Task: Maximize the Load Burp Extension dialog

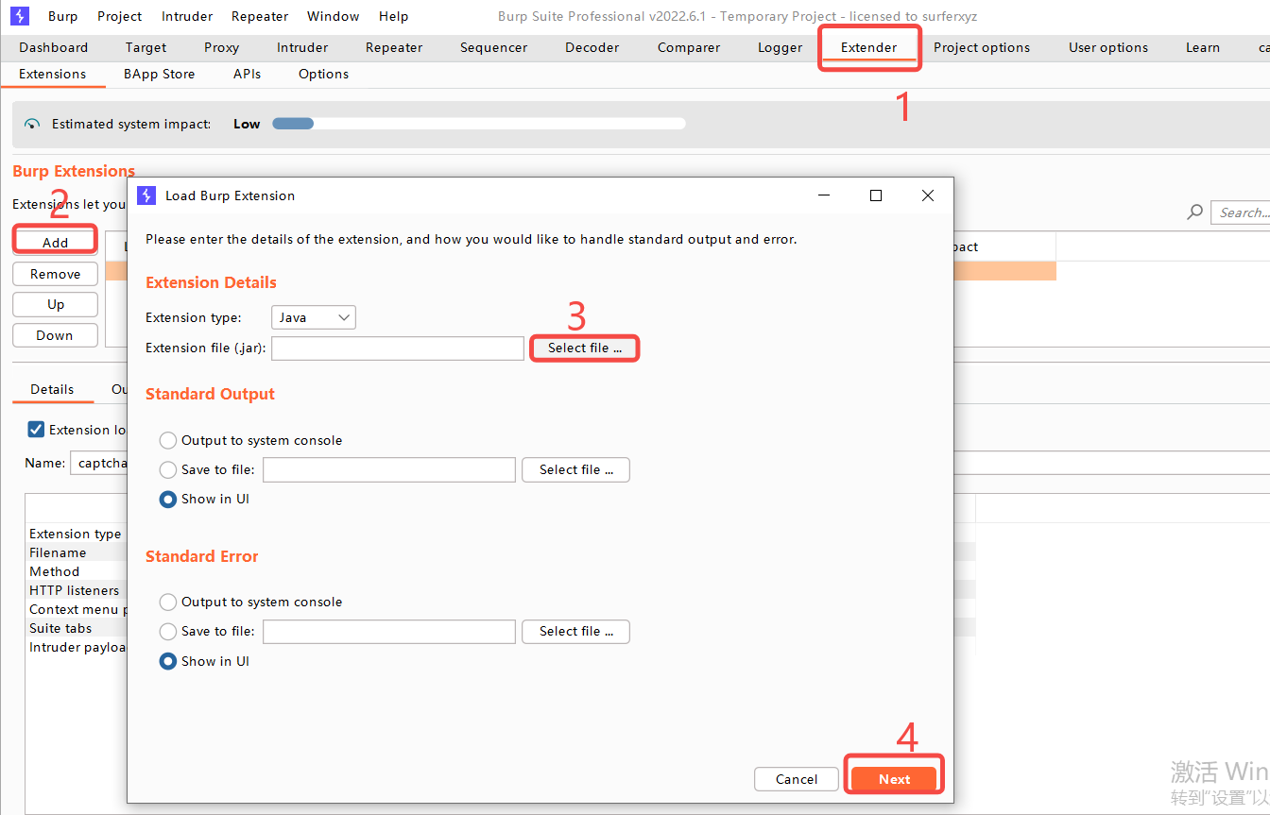Action: click(876, 195)
